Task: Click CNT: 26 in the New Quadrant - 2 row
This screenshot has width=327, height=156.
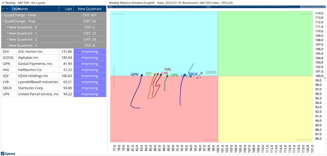Action: tap(90, 39)
